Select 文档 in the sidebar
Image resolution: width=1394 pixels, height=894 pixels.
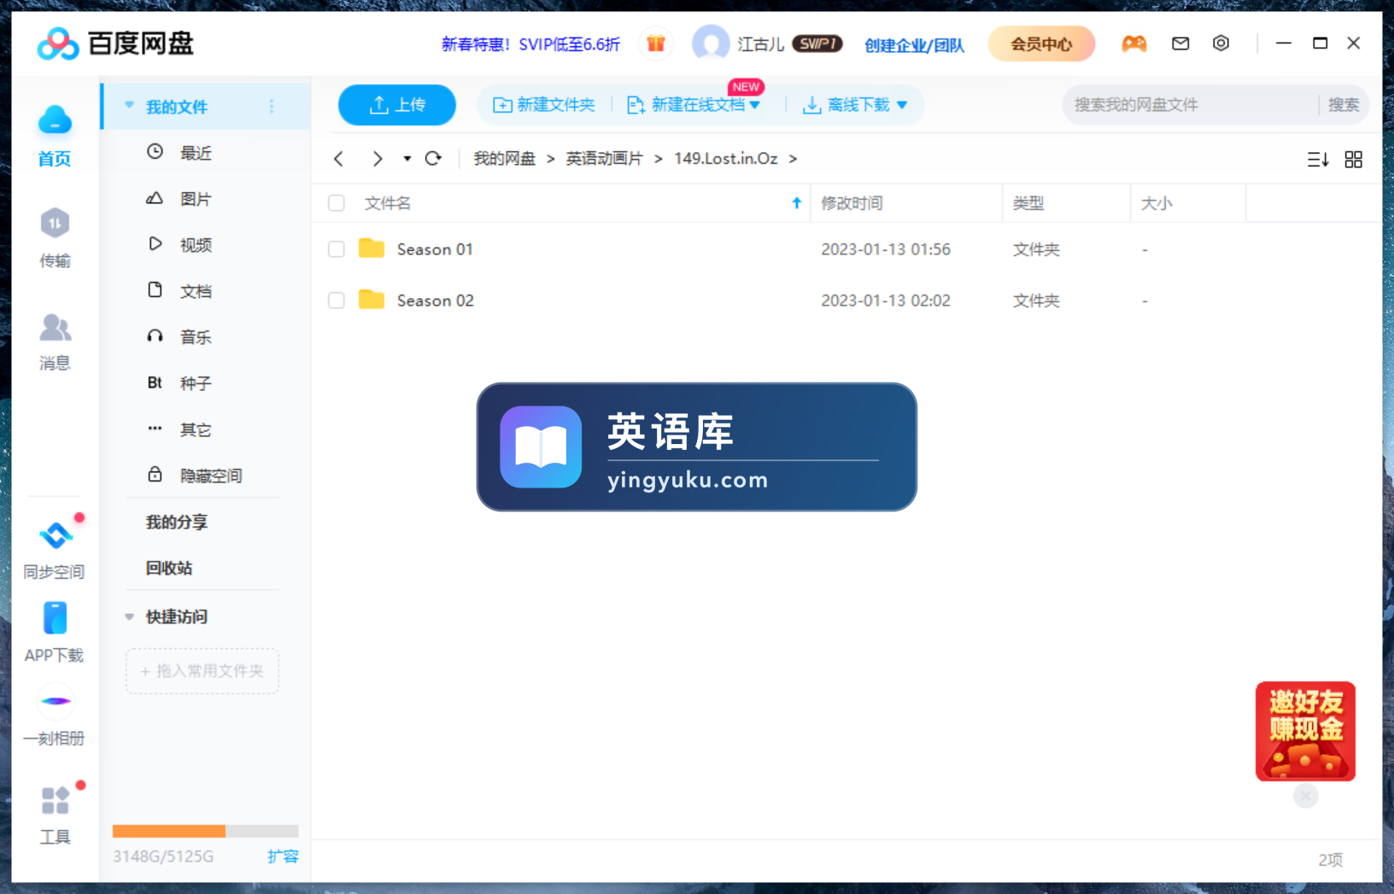click(x=196, y=291)
